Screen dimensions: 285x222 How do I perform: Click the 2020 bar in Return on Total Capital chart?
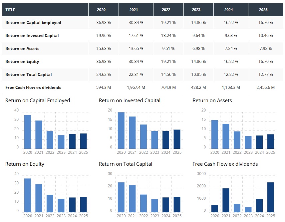pyautogui.click(x=121, y=197)
